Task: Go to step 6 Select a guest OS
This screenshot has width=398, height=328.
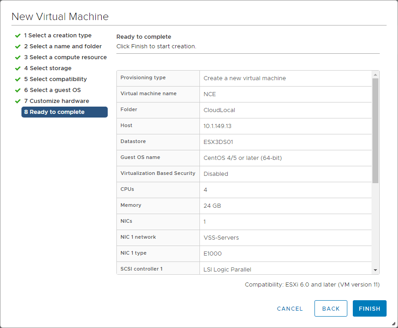Action: (x=52, y=90)
